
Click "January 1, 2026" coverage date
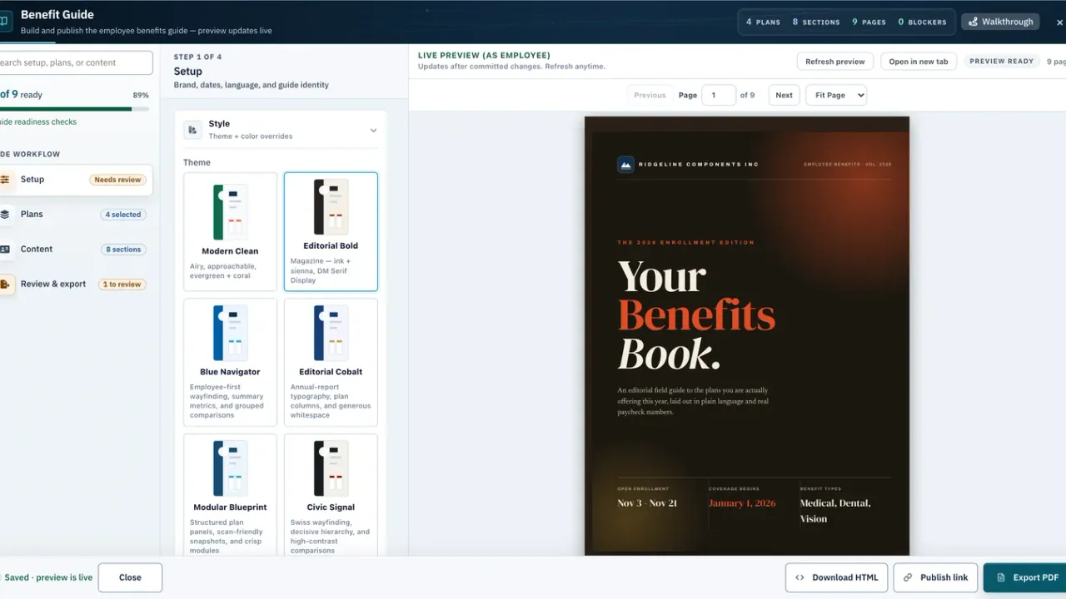point(742,503)
